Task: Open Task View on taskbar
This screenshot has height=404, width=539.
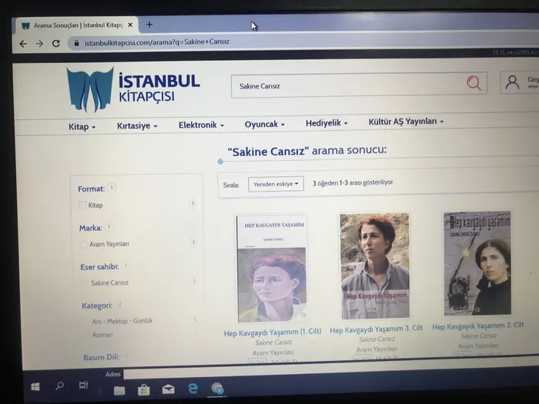Action: point(83,385)
